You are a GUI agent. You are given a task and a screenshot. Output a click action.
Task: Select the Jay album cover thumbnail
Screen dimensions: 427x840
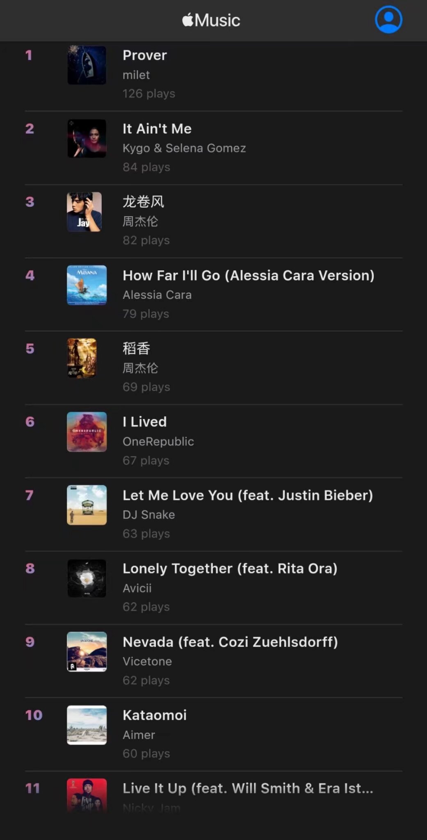coord(84,212)
